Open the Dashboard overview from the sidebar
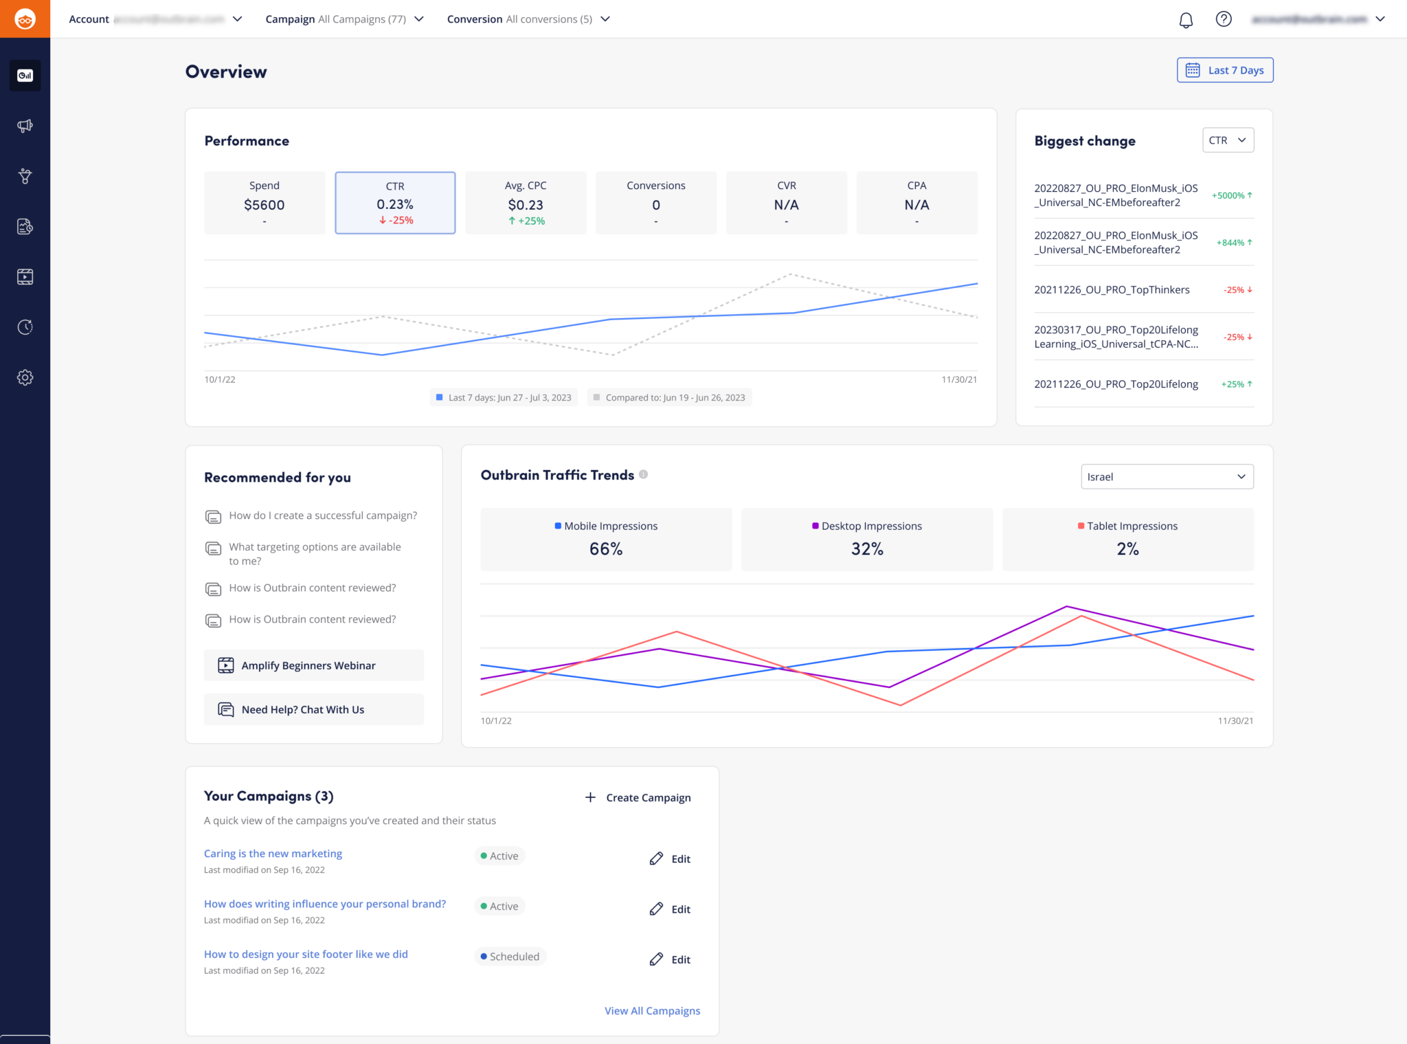Viewport: 1407px width, 1044px height. tap(25, 76)
